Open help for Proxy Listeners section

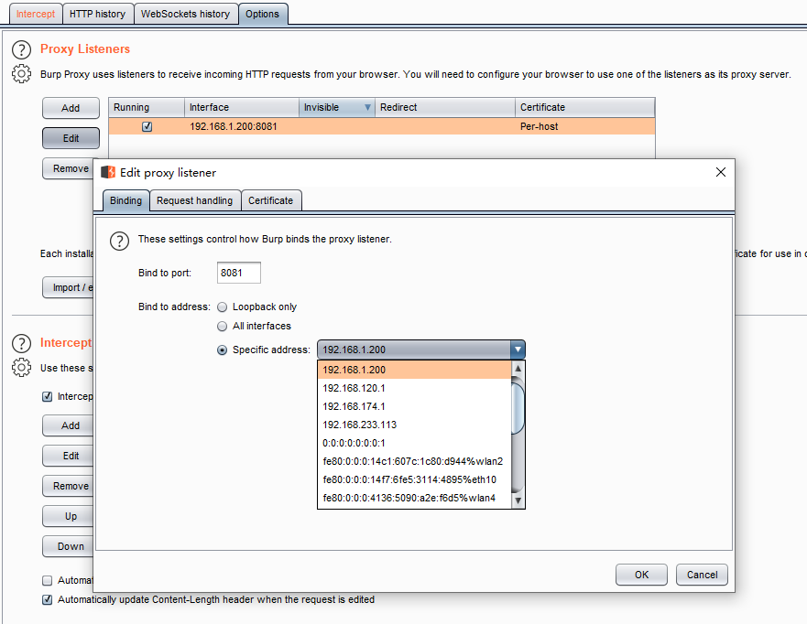[x=21, y=49]
